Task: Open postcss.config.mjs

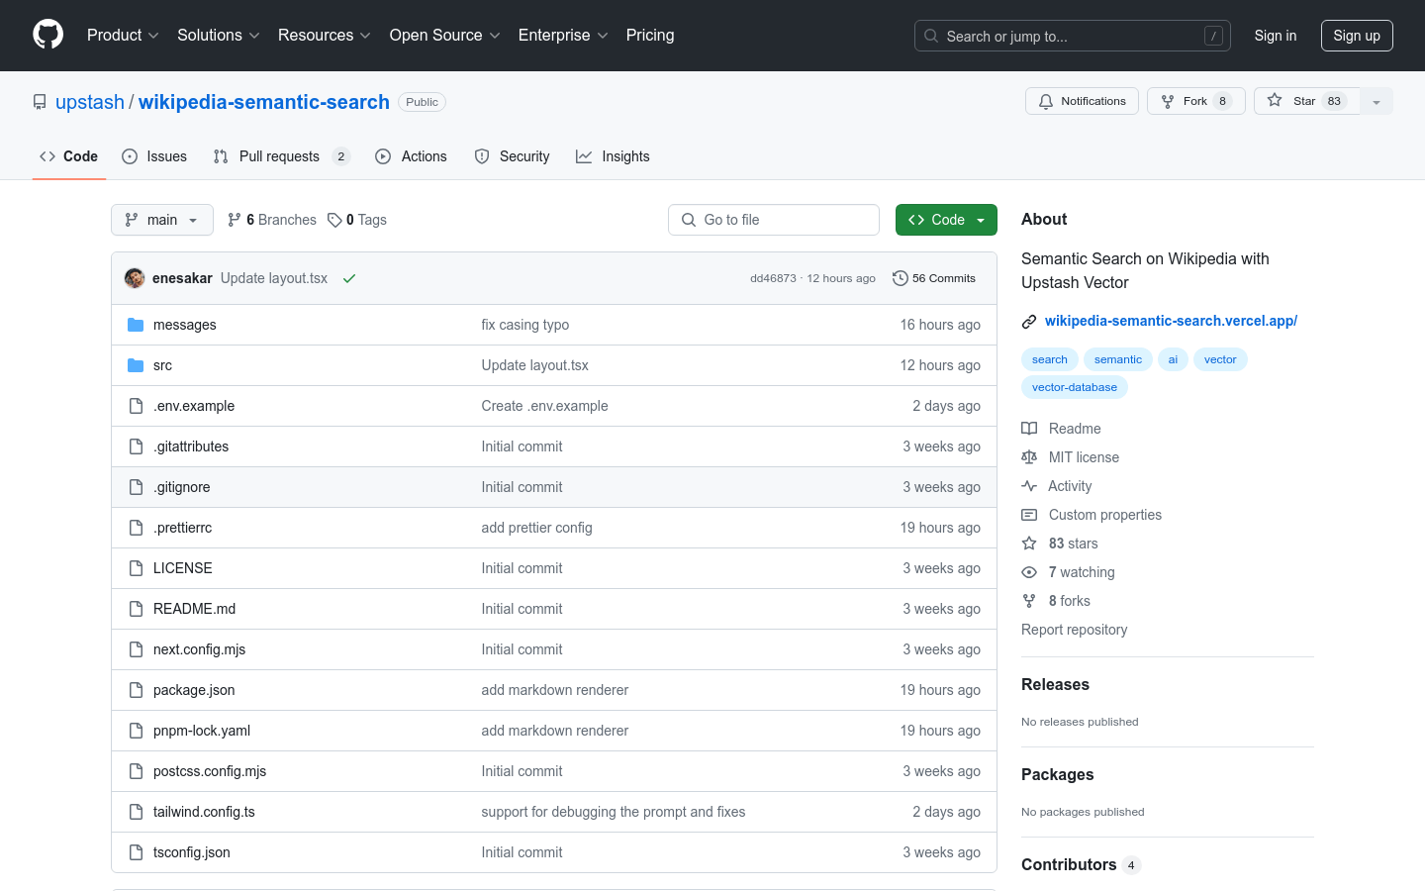Action: (210, 771)
